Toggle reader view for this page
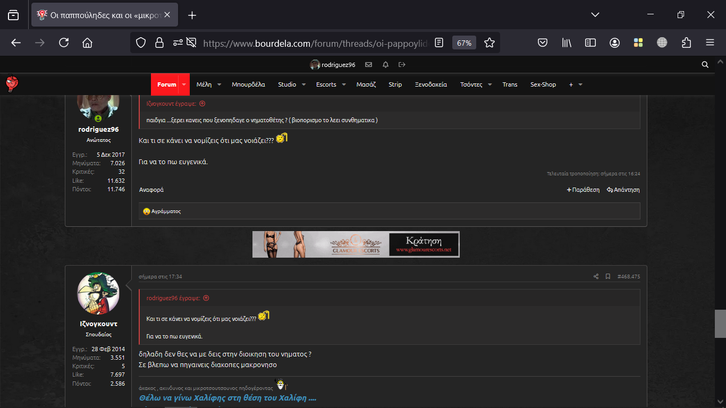Viewport: 726px width, 408px height. (438, 42)
